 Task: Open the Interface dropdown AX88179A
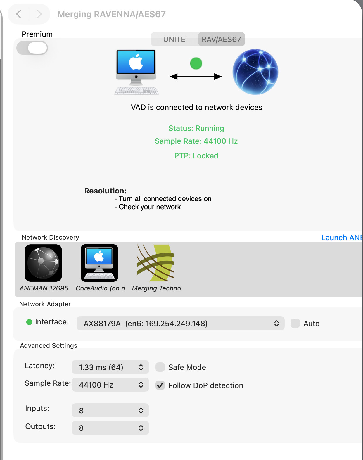coord(180,323)
